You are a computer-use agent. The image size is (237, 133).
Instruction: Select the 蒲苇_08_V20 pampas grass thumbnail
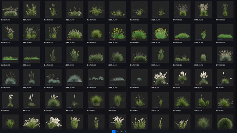pyautogui.click(x=160, y=78)
